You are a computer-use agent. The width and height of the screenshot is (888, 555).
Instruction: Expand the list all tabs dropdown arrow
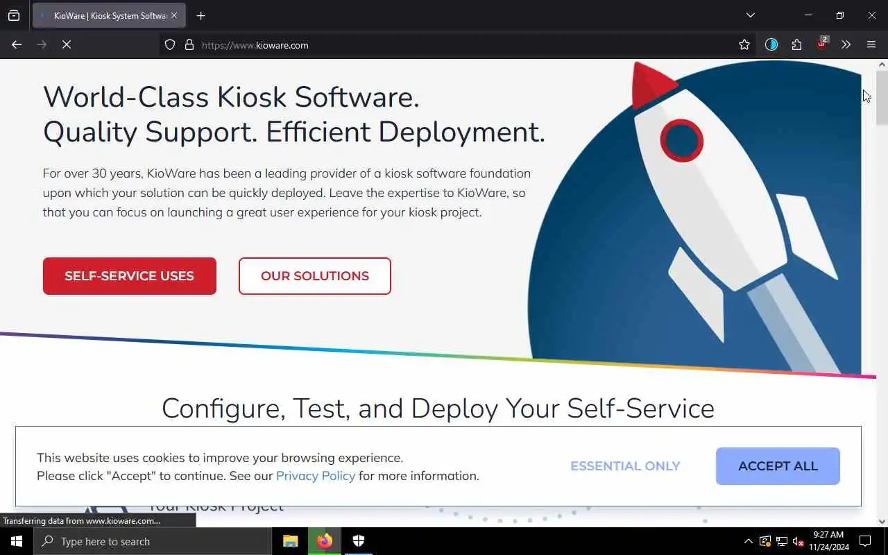click(x=750, y=15)
